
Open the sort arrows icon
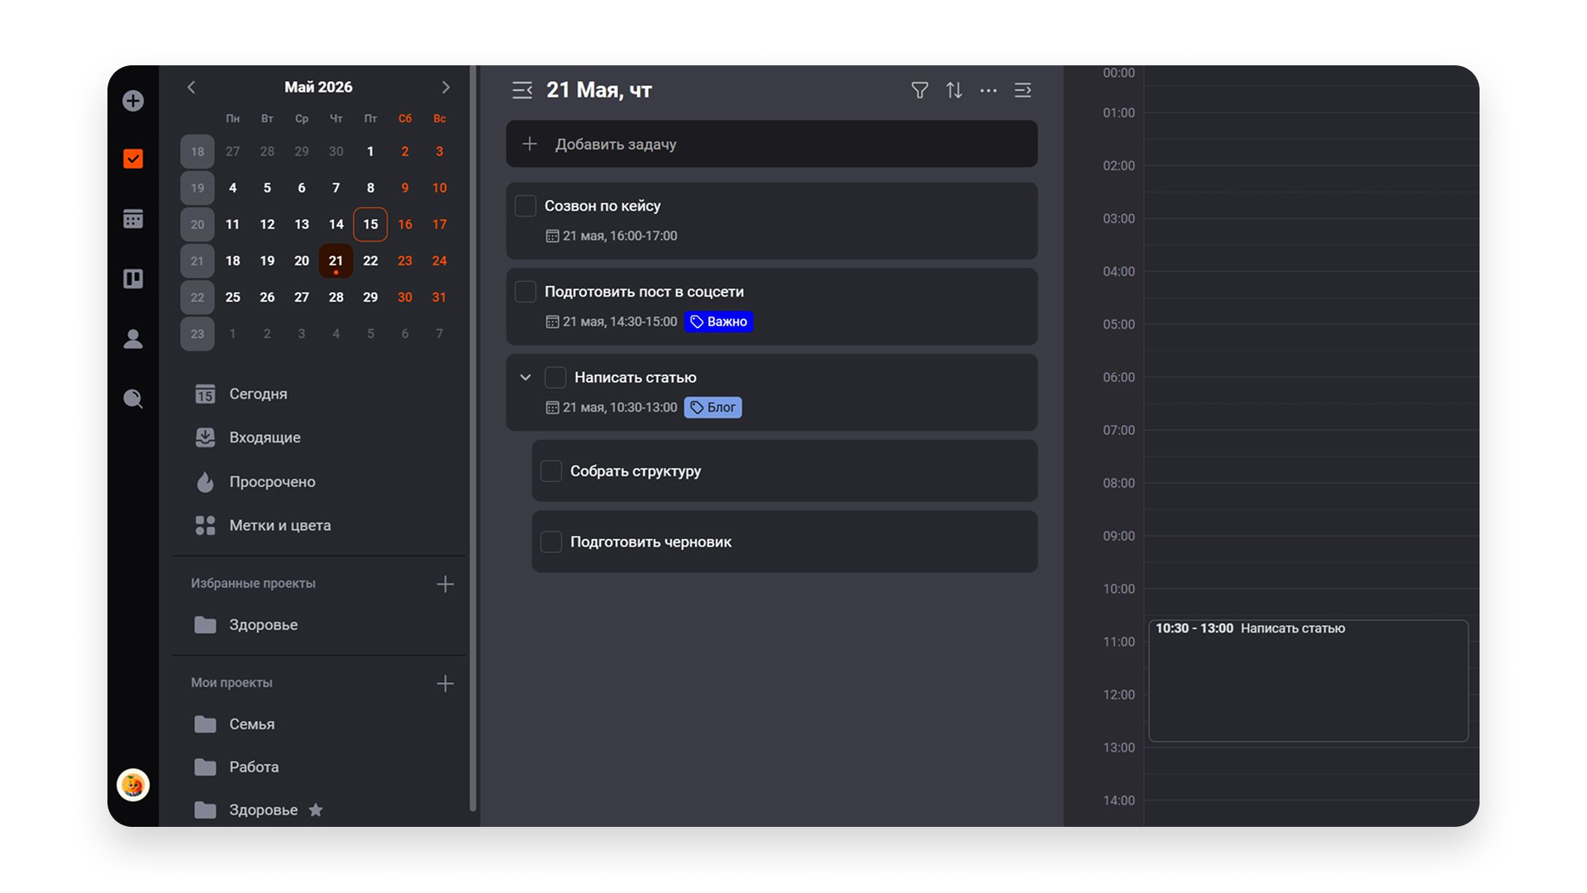coord(954,90)
